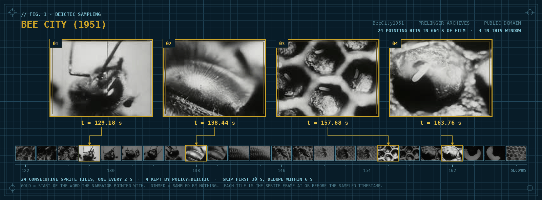Click the gold badge reading 02
The image size is (542, 200).
pos(169,44)
